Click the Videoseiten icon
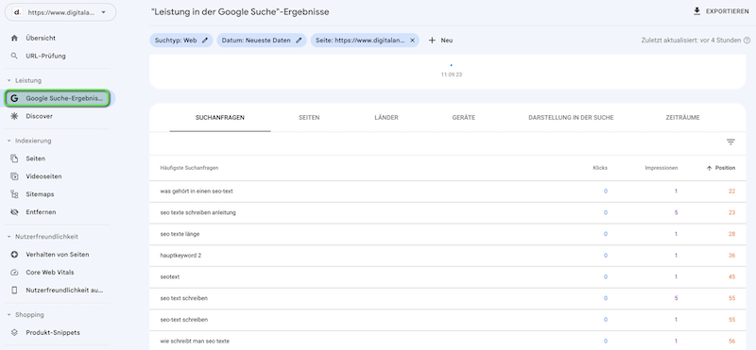Image resolution: width=756 pixels, height=350 pixels. (14, 176)
